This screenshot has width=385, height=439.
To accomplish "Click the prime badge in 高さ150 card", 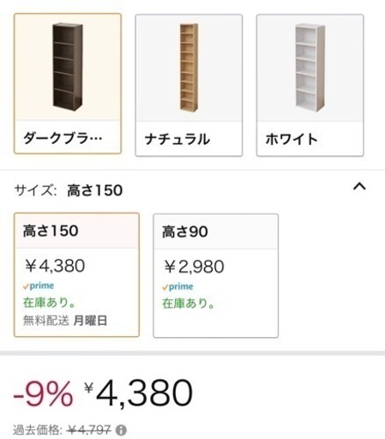I will click(x=39, y=286).
